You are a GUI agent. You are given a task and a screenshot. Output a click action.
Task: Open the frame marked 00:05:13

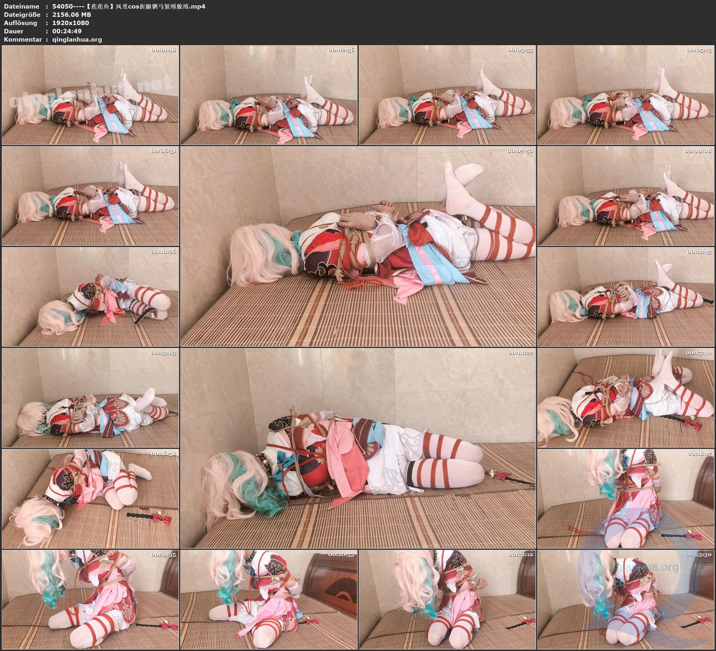626,95
